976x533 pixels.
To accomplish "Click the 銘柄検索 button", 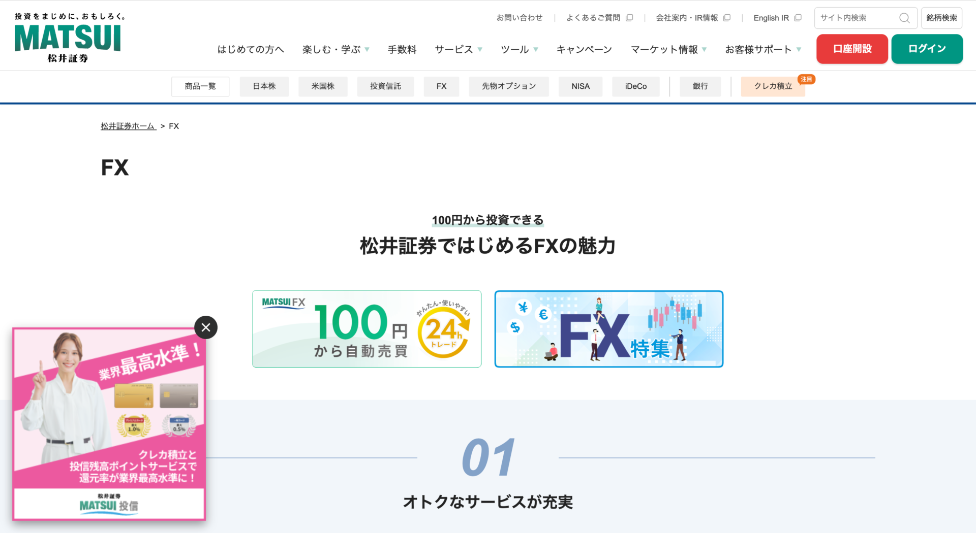I will coord(941,18).
